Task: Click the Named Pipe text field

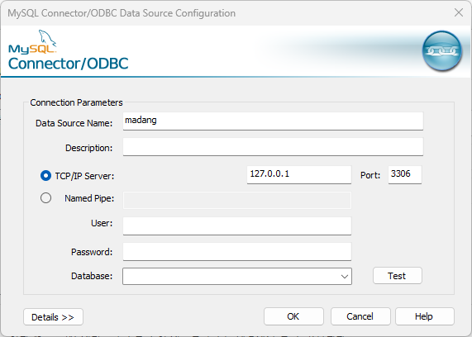Action: [x=237, y=200]
